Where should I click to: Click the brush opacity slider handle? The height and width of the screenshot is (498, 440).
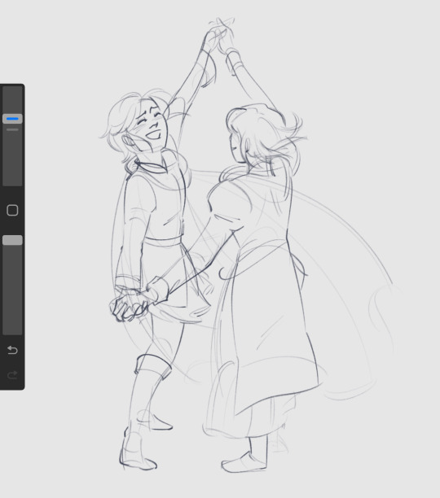tap(12, 240)
